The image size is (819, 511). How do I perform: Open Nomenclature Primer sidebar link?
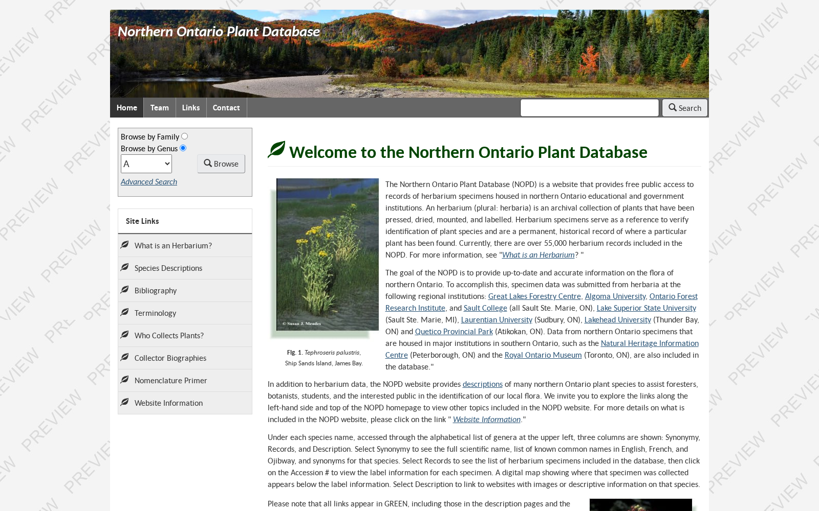coord(185,381)
